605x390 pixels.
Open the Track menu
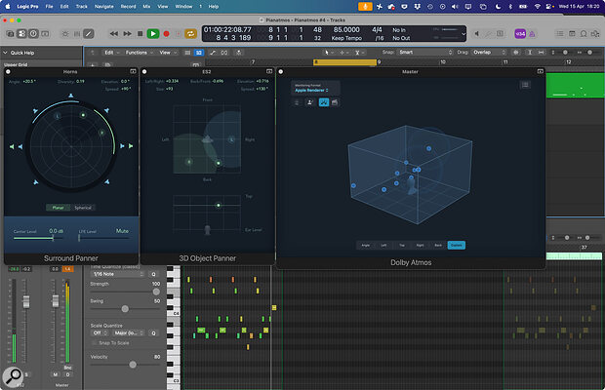coord(81,7)
